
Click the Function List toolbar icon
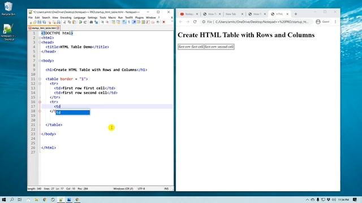tap(148, 22)
